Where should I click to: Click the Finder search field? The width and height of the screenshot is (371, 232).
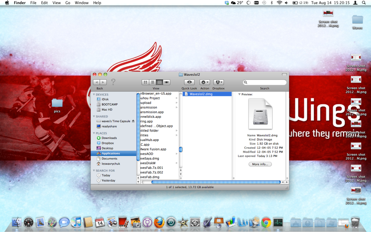(264, 82)
